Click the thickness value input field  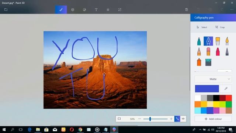(225, 71)
